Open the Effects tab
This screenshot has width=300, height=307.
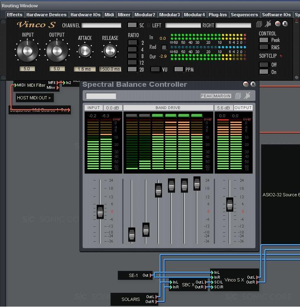[x=15, y=15]
